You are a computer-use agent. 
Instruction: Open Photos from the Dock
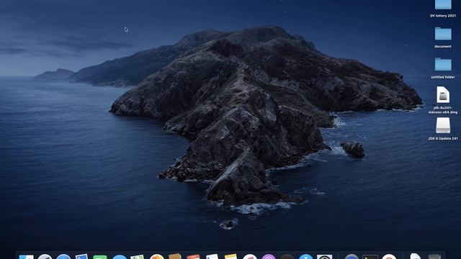coord(157,257)
